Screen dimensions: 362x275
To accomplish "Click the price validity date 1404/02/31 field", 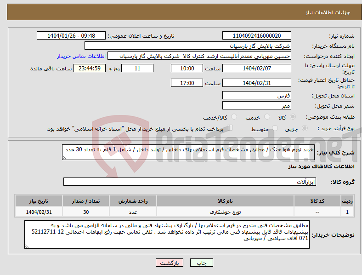I will 256,83.
